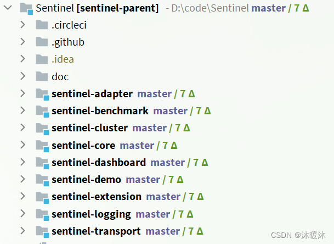This screenshot has height=244, width=334.
Task: Click the doc folder icon
Action: coord(42,76)
